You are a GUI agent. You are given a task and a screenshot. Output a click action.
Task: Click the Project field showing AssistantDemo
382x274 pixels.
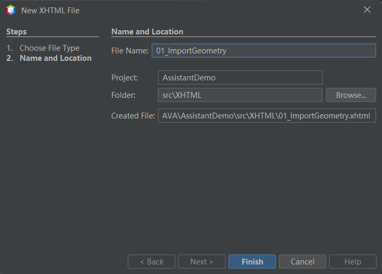point(240,78)
